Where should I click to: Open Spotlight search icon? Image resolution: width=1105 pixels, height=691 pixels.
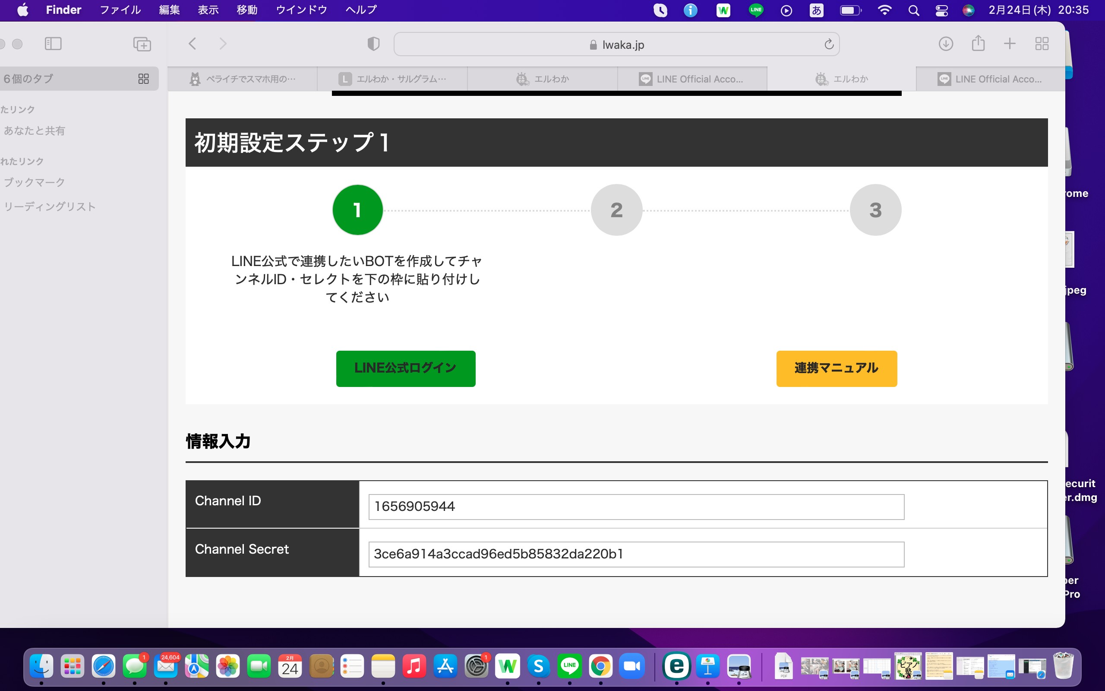click(914, 10)
